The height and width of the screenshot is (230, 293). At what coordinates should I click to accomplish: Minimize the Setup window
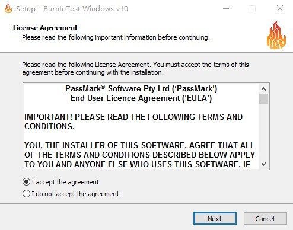[226, 8]
